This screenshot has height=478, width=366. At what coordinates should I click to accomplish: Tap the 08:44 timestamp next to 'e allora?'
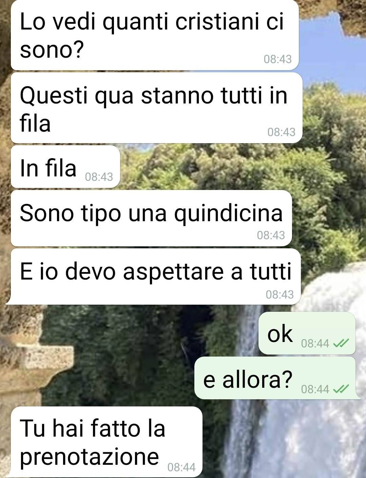pyautogui.click(x=315, y=389)
